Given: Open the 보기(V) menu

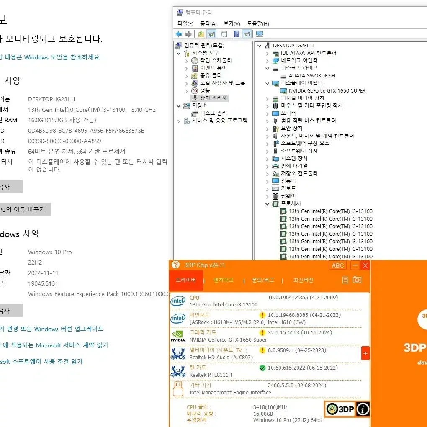Looking at the screenshot, I should pyautogui.click(x=232, y=24).
